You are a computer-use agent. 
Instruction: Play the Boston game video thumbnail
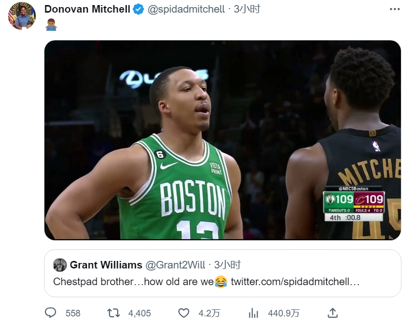[x=223, y=140]
